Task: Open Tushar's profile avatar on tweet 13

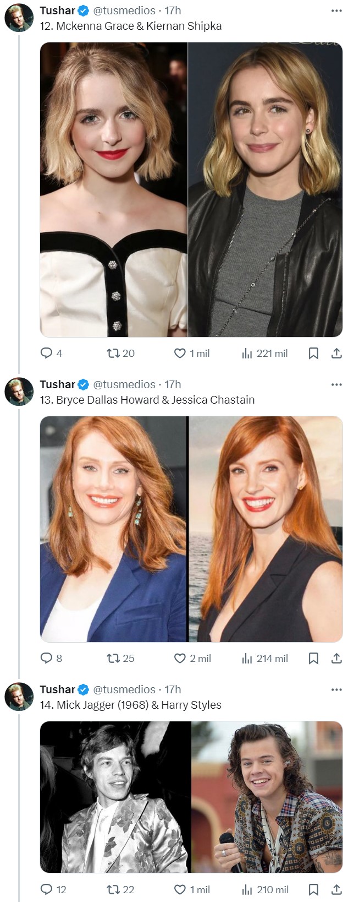Action: (19, 392)
